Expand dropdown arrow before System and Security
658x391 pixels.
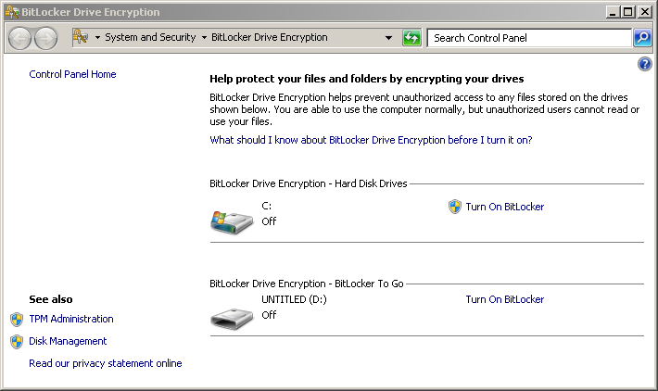[97, 38]
